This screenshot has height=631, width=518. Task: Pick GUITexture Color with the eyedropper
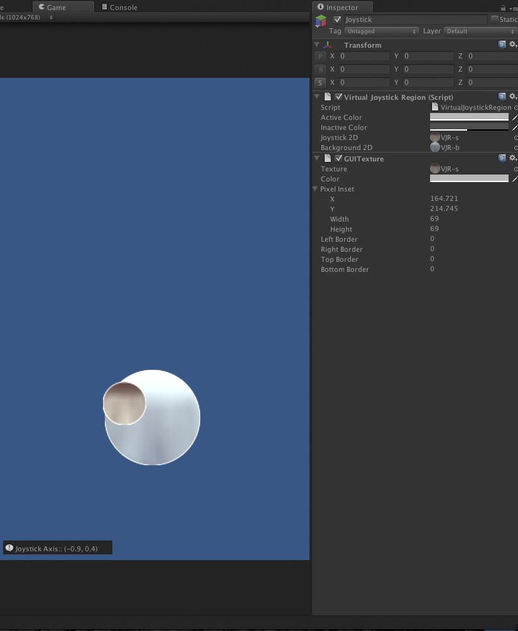click(514, 179)
